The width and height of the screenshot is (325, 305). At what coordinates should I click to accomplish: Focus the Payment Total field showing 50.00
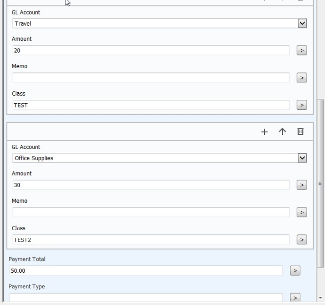click(x=146, y=271)
